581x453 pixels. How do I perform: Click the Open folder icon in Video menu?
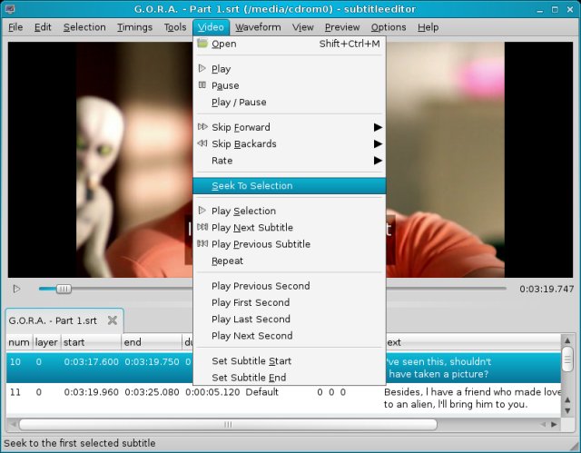tap(202, 44)
